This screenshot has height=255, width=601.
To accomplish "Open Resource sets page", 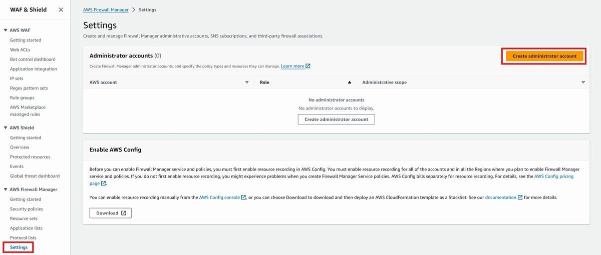I will pos(24,218).
